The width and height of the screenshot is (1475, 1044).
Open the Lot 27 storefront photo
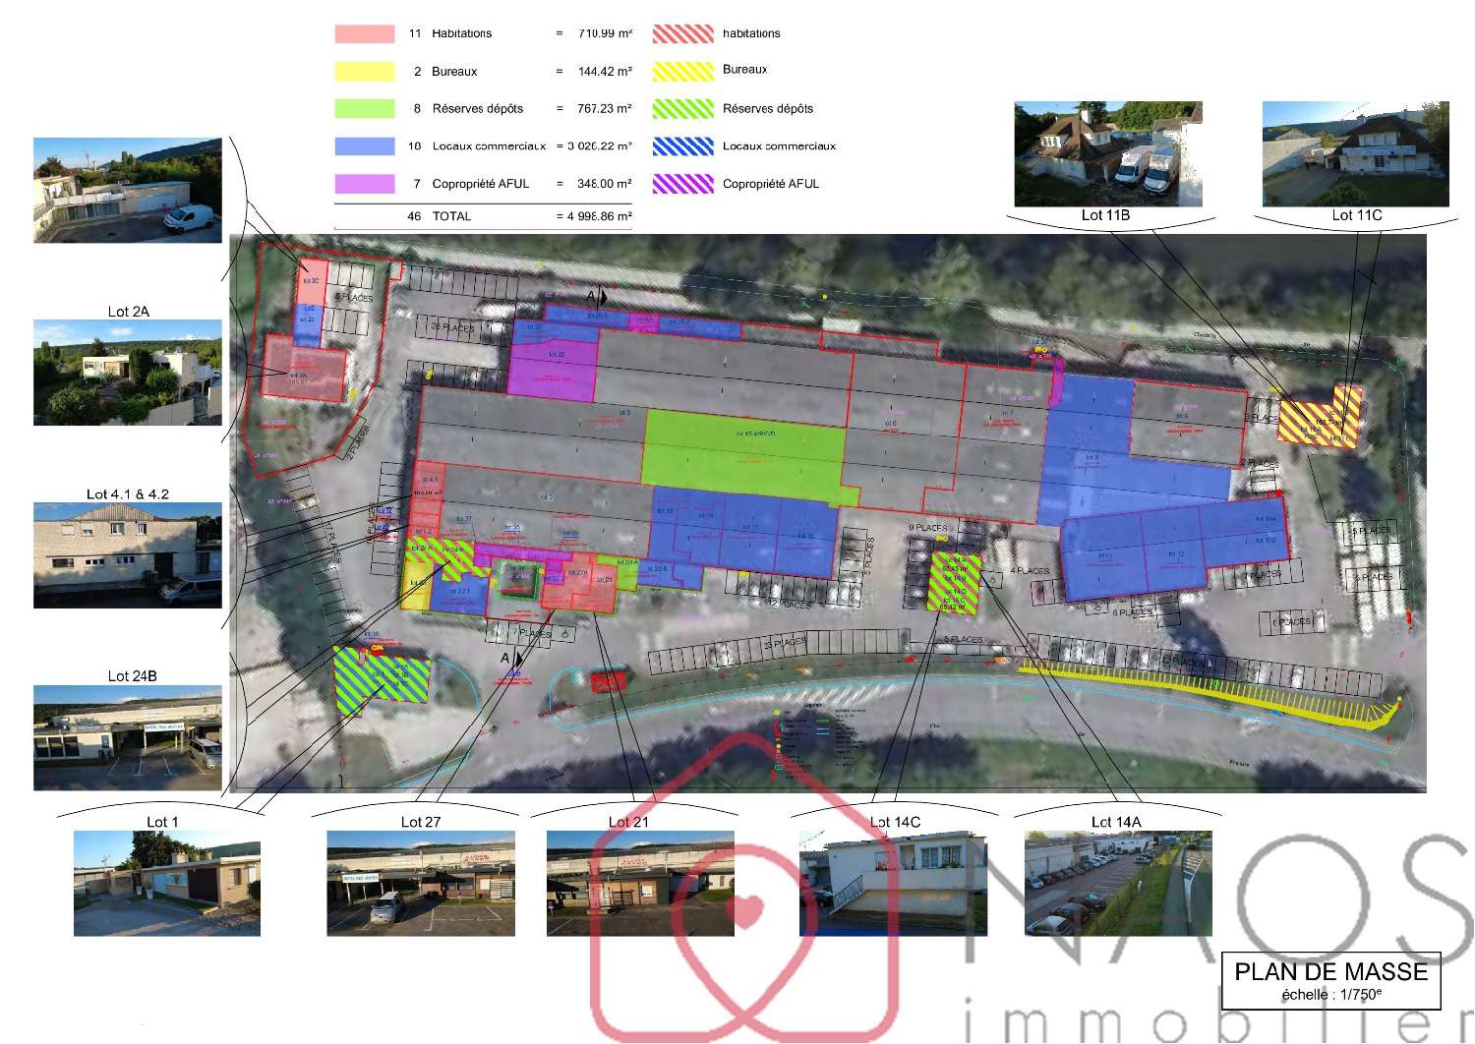coord(421,883)
